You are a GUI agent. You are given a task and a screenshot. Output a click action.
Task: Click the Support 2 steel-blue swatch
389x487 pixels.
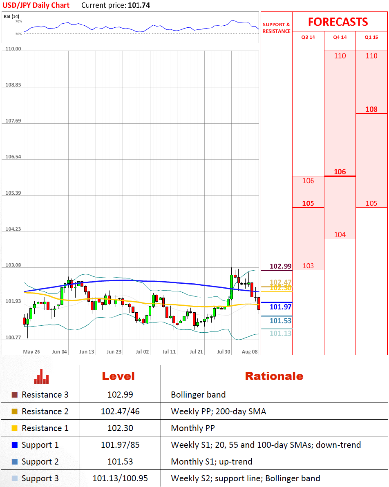(14, 462)
